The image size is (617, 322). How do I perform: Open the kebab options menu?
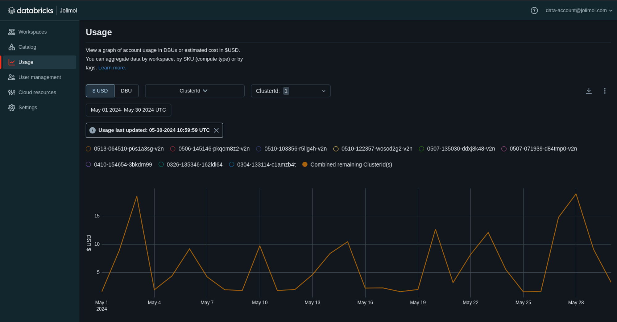click(x=605, y=91)
